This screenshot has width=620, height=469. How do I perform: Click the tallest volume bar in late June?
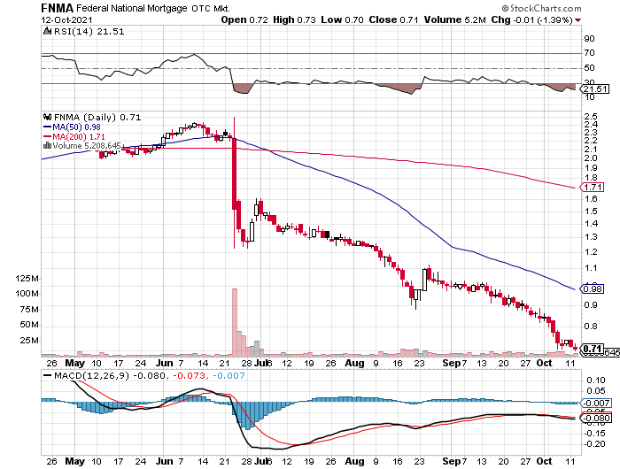click(x=235, y=322)
